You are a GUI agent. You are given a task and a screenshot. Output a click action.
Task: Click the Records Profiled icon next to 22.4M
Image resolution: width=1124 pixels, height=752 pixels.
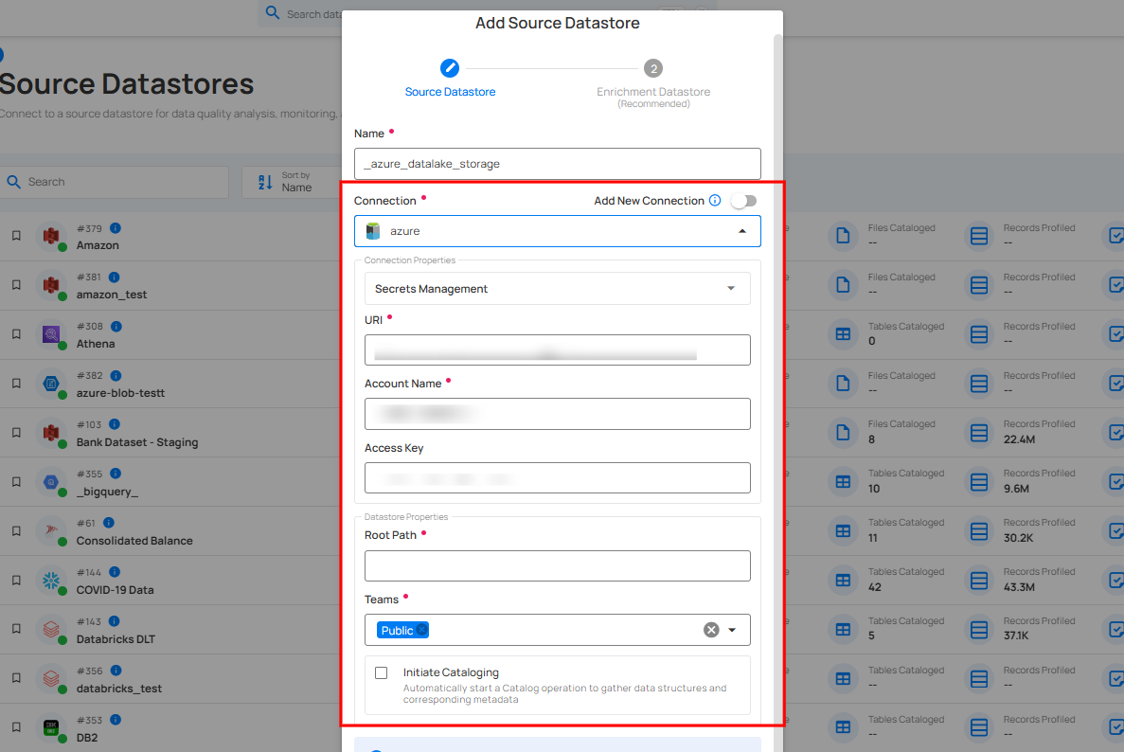pyautogui.click(x=978, y=432)
